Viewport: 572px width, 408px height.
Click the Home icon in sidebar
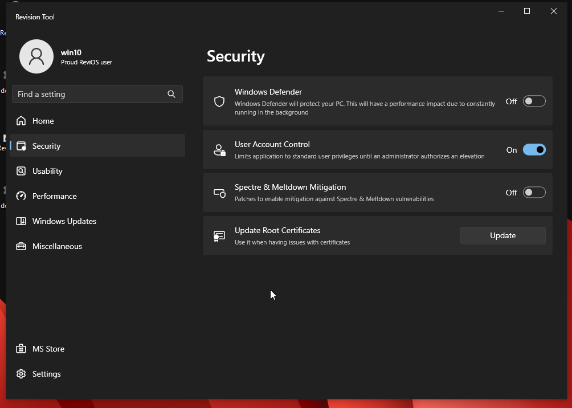21,121
